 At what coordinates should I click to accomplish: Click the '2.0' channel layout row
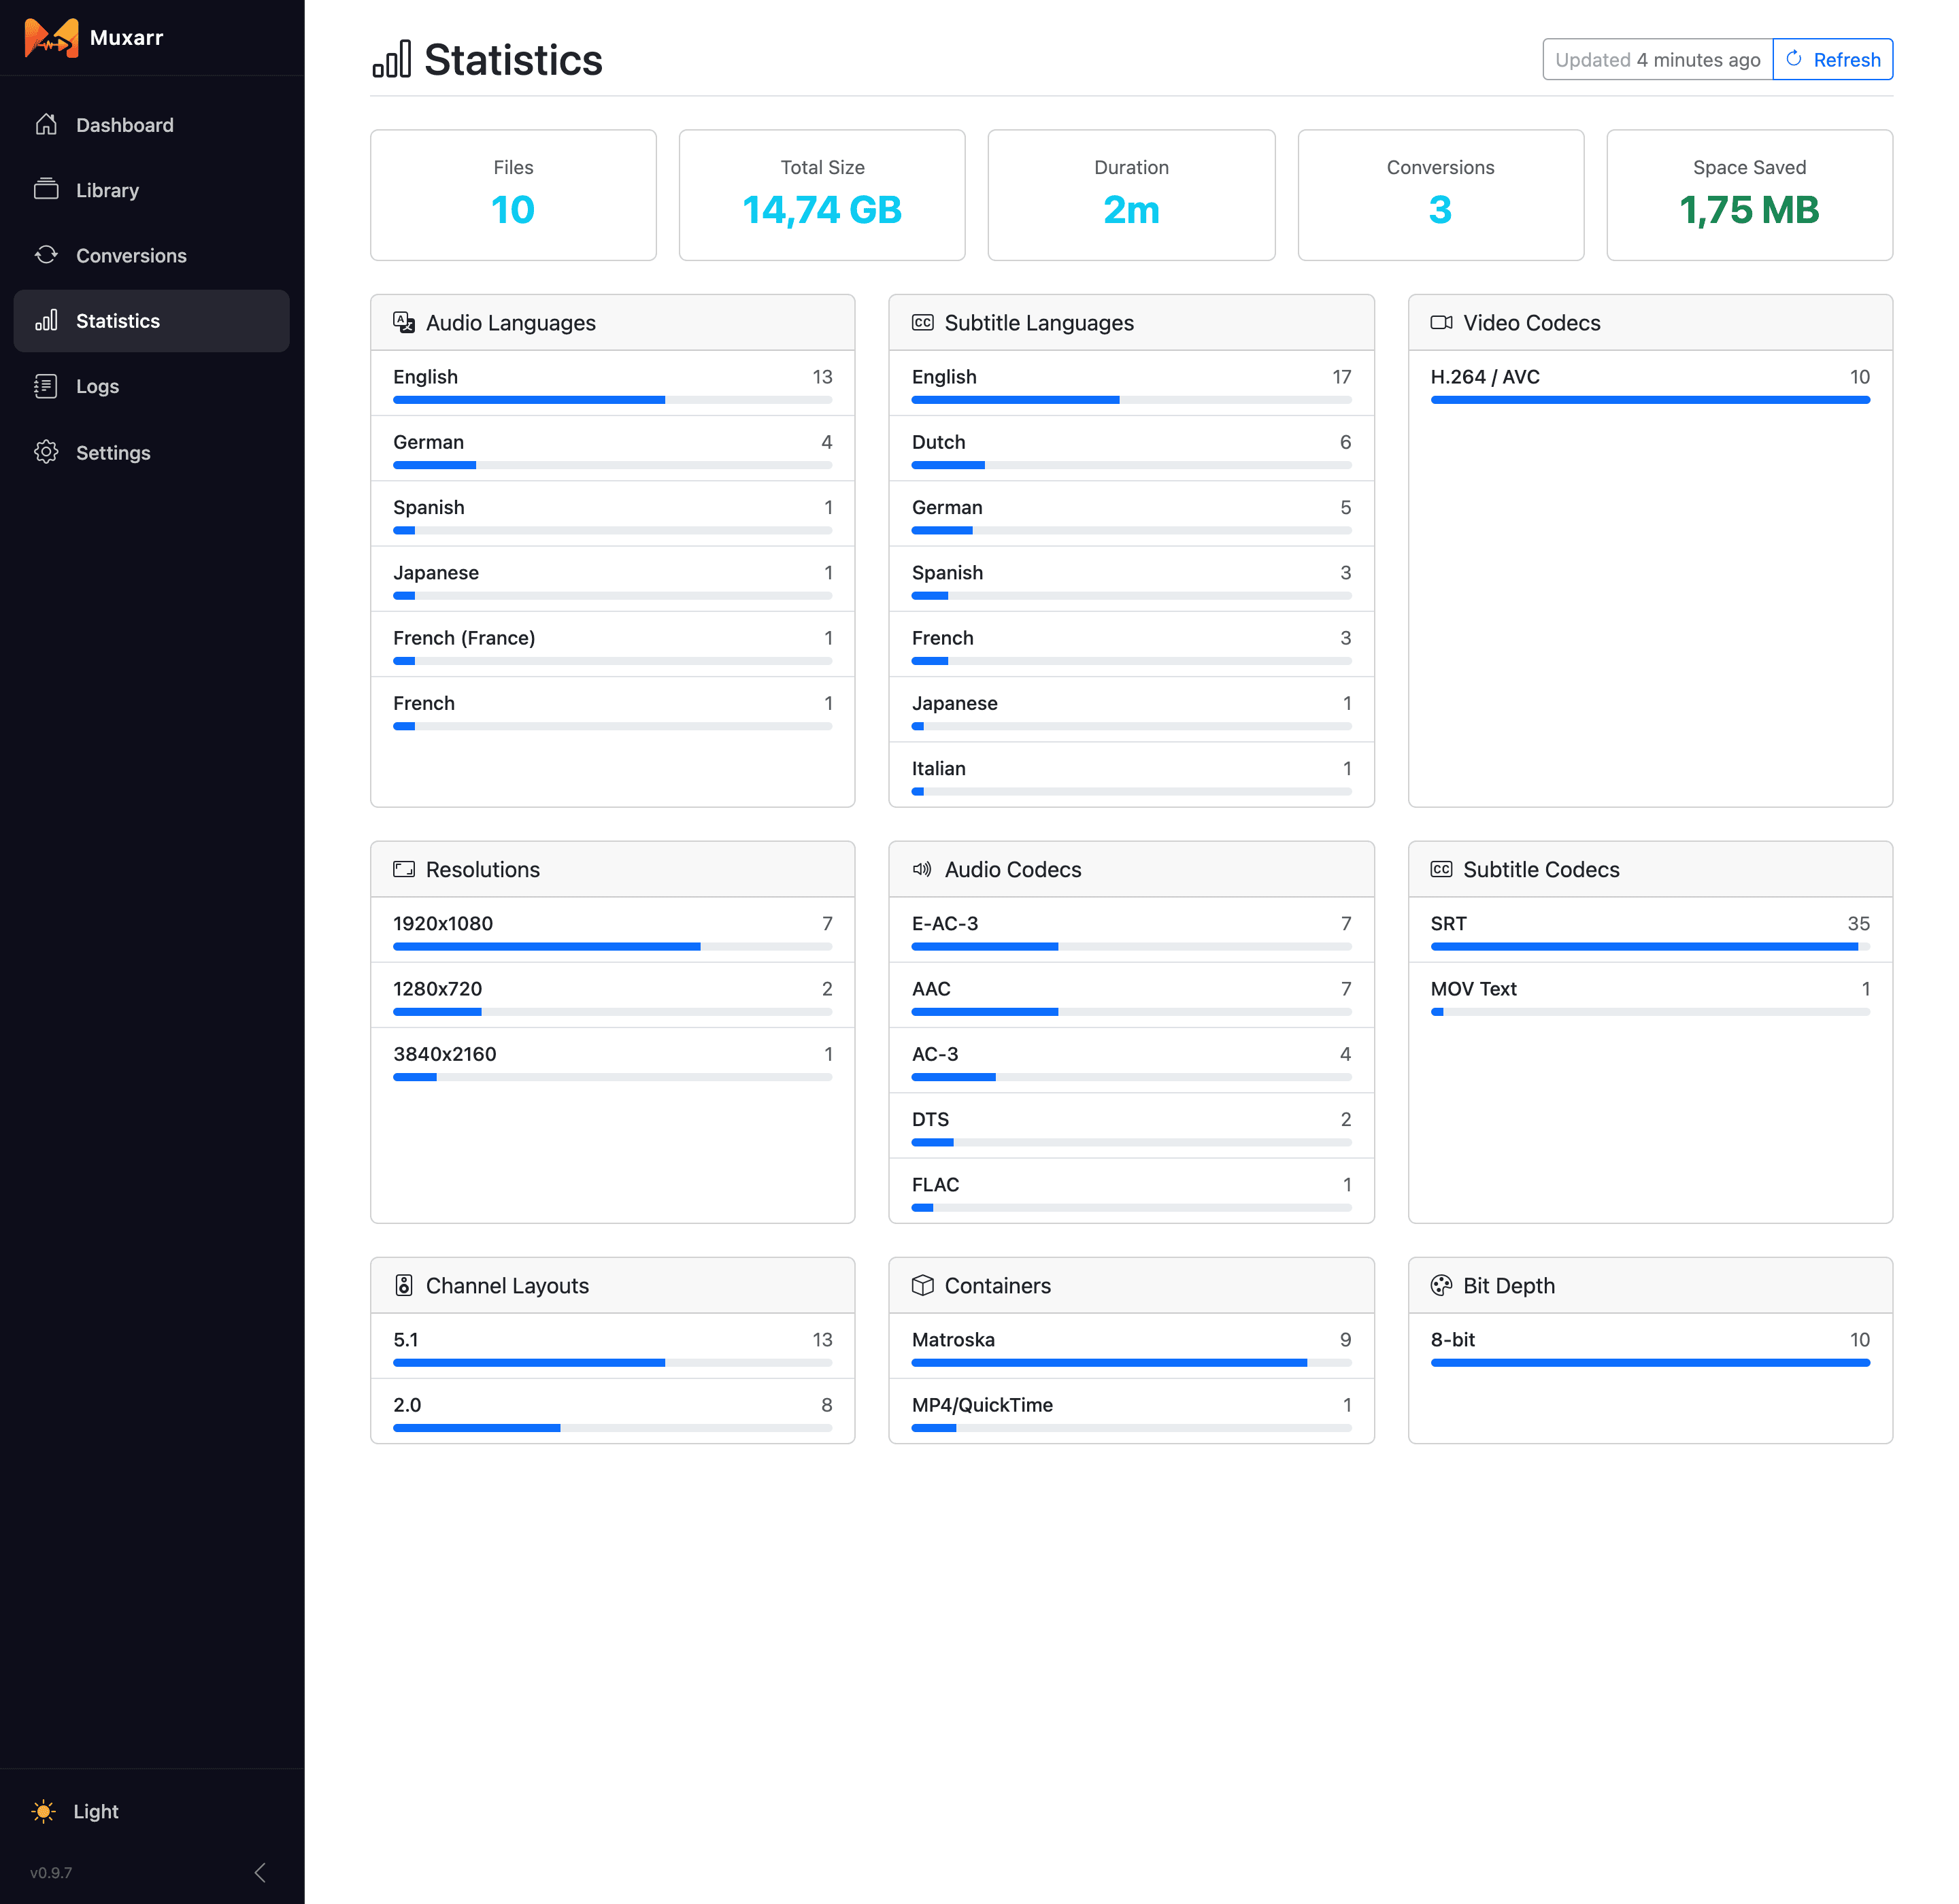point(612,1411)
